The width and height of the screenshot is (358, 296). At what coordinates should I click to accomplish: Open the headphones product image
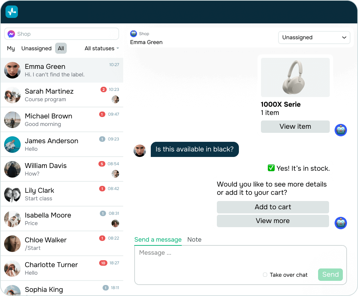point(295,77)
